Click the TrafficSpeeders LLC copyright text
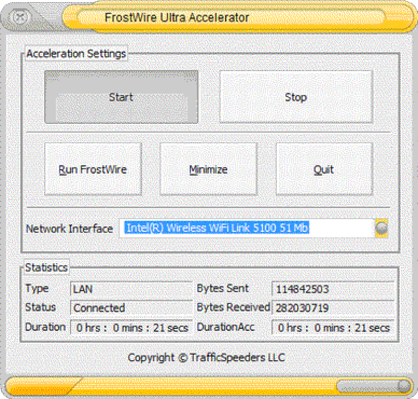The width and height of the screenshot is (418, 399). click(207, 358)
